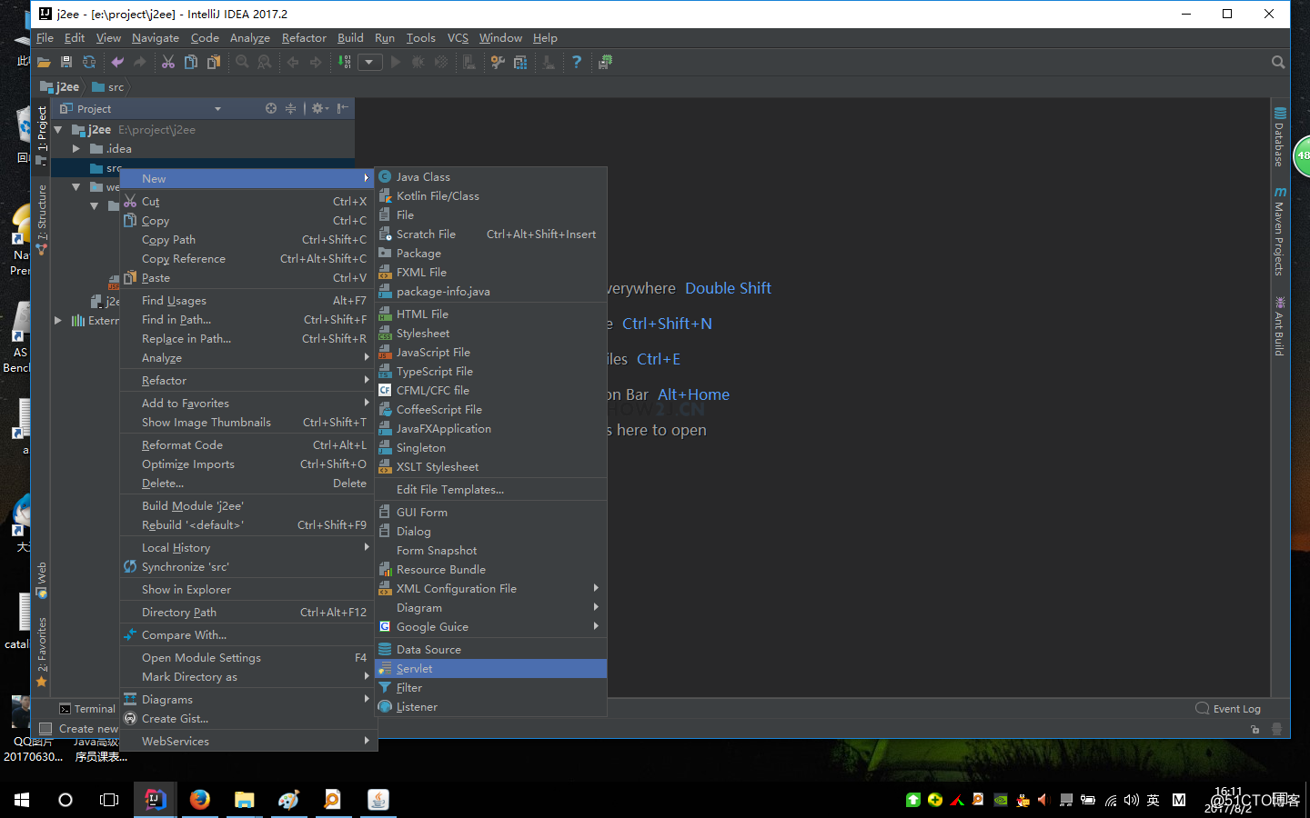
Task: Choose HTML File in New submenu
Action: (491, 314)
